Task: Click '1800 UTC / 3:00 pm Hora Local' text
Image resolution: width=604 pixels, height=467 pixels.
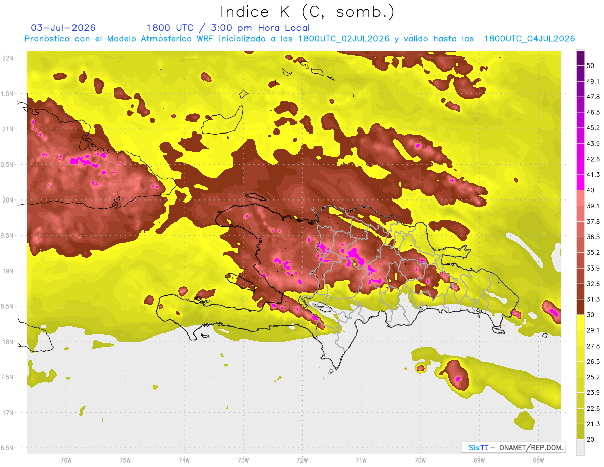Action: point(228,28)
